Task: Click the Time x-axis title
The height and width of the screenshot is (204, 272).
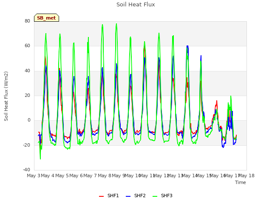Action: coord(241,182)
